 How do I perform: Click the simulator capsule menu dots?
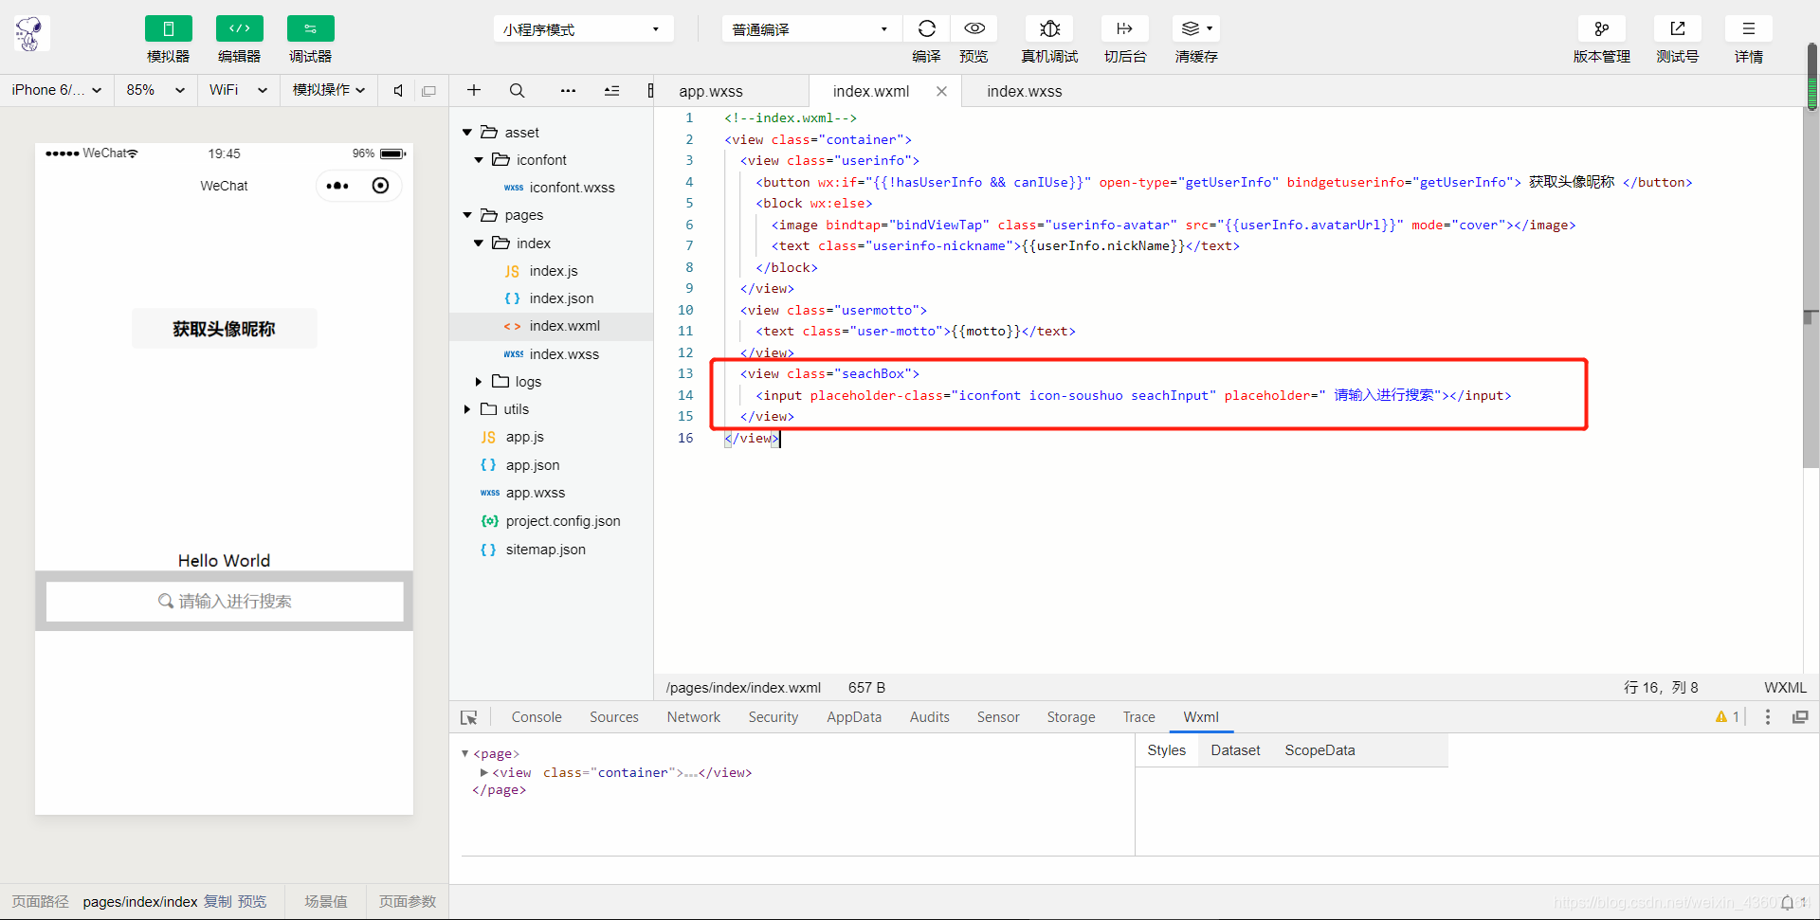[337, 186]
